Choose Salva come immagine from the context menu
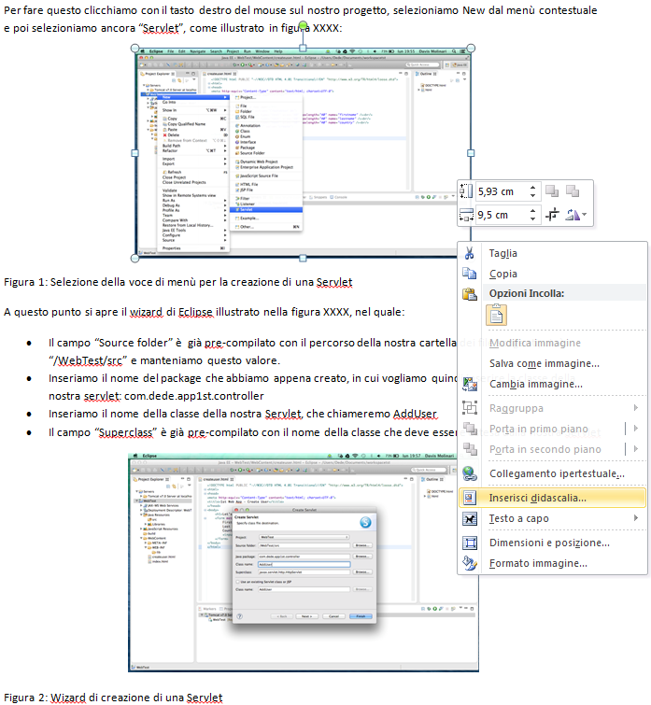Image resolution: width=651 pixels, height=705 pixels. tap(544, 363)
